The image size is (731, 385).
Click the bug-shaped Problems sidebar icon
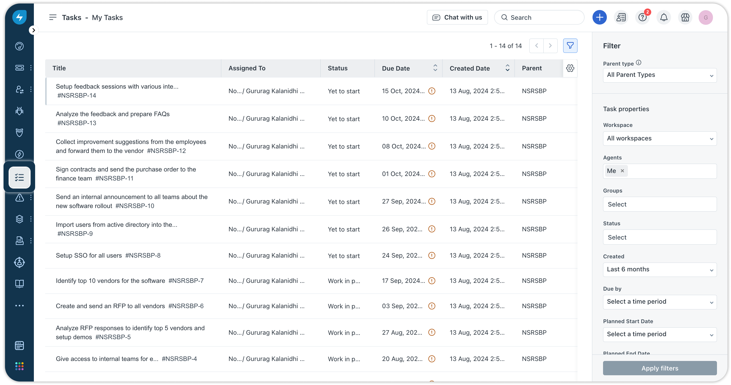click(19, 111)
